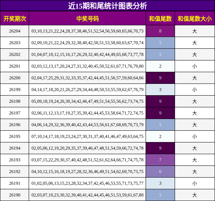Screen dimensions: 215x201
Task: Select the 开奖期次 column header
Action: point(15,19)
